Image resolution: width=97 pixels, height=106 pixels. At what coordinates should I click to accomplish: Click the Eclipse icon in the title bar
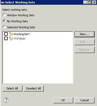(x=3, y=2)
